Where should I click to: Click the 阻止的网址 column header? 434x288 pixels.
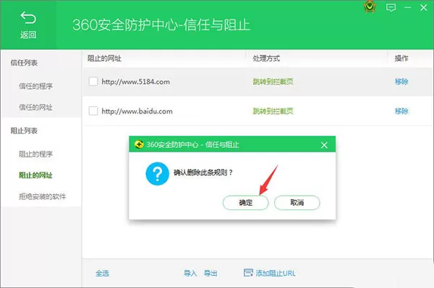tap(104, 58)
